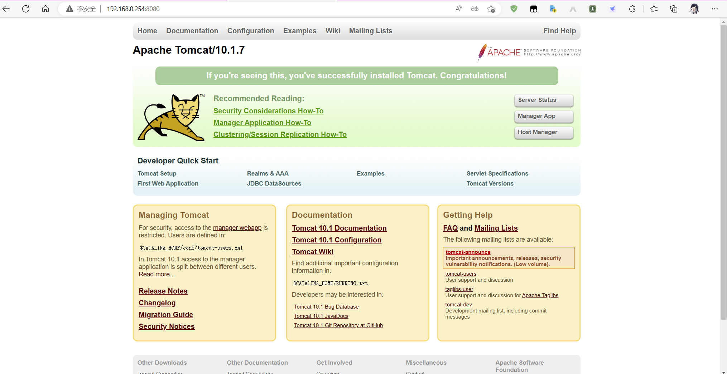
Task: Open Clustering/Session Replication How-To link
Action: click(280, 134)
